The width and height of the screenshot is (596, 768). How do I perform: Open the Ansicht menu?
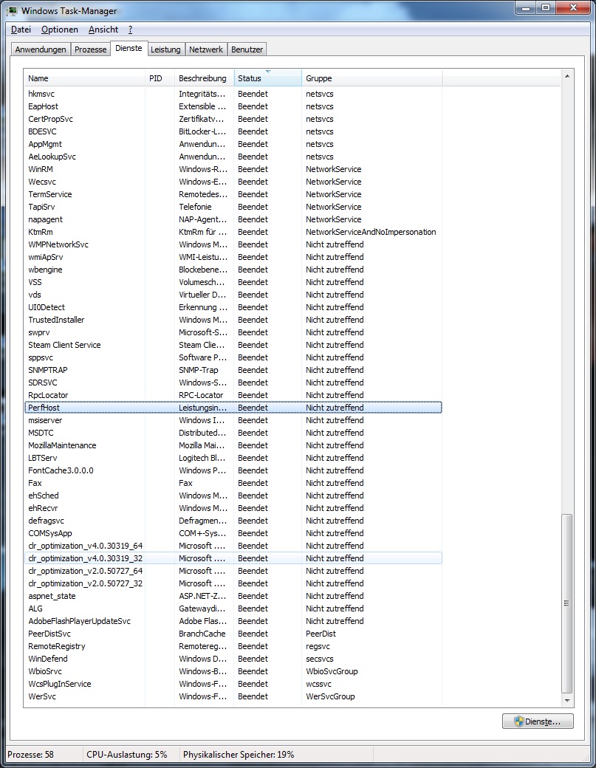point(103,30)
